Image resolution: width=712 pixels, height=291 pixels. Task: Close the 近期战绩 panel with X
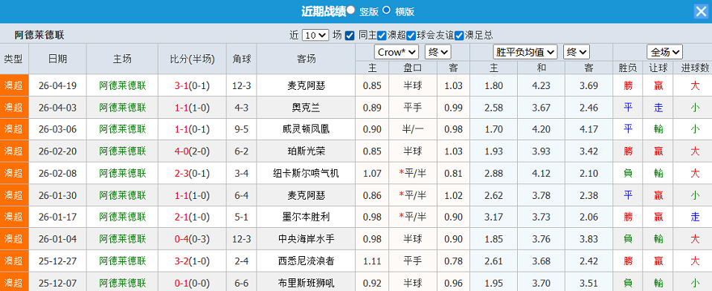point(701,11)
